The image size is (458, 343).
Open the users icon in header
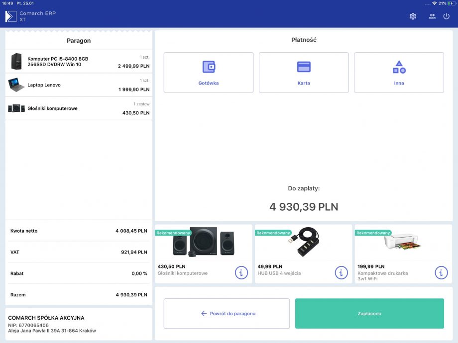tap(432, 16)
